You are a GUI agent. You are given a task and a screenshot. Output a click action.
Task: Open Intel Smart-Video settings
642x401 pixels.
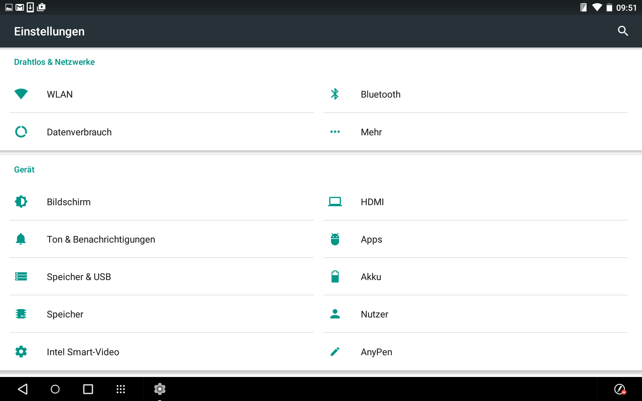pos(162,352)
